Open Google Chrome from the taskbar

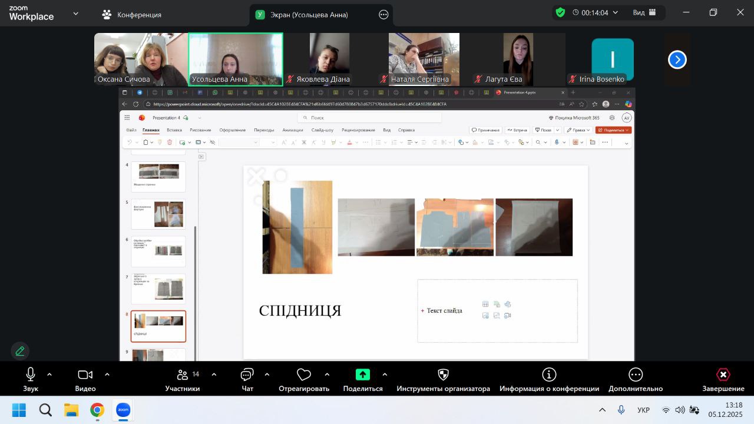97,410
